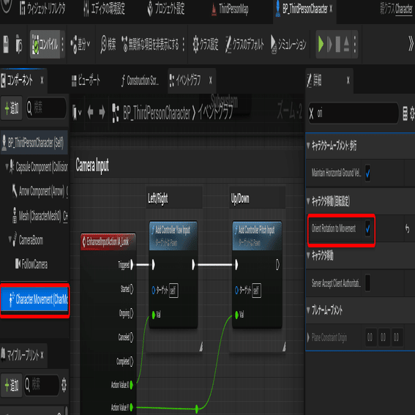Toggle Maintain Horizontal Ground Velocity checkbox
This screenshot has height=415, width=415.
tap(367, 173)
